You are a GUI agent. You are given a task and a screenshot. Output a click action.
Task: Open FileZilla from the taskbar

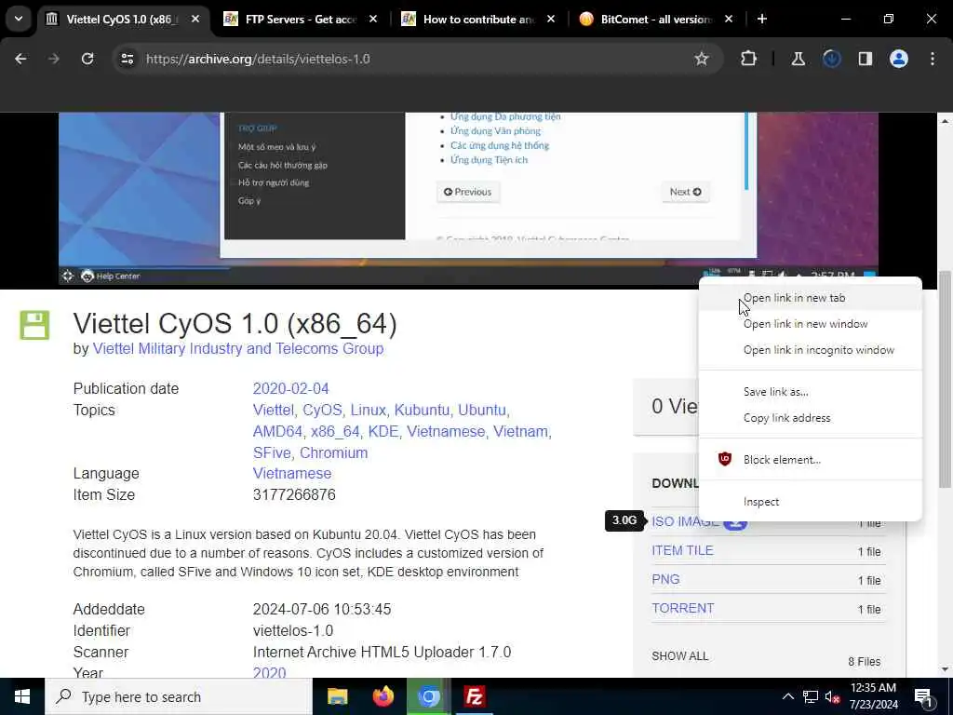[x=474, y=696]
